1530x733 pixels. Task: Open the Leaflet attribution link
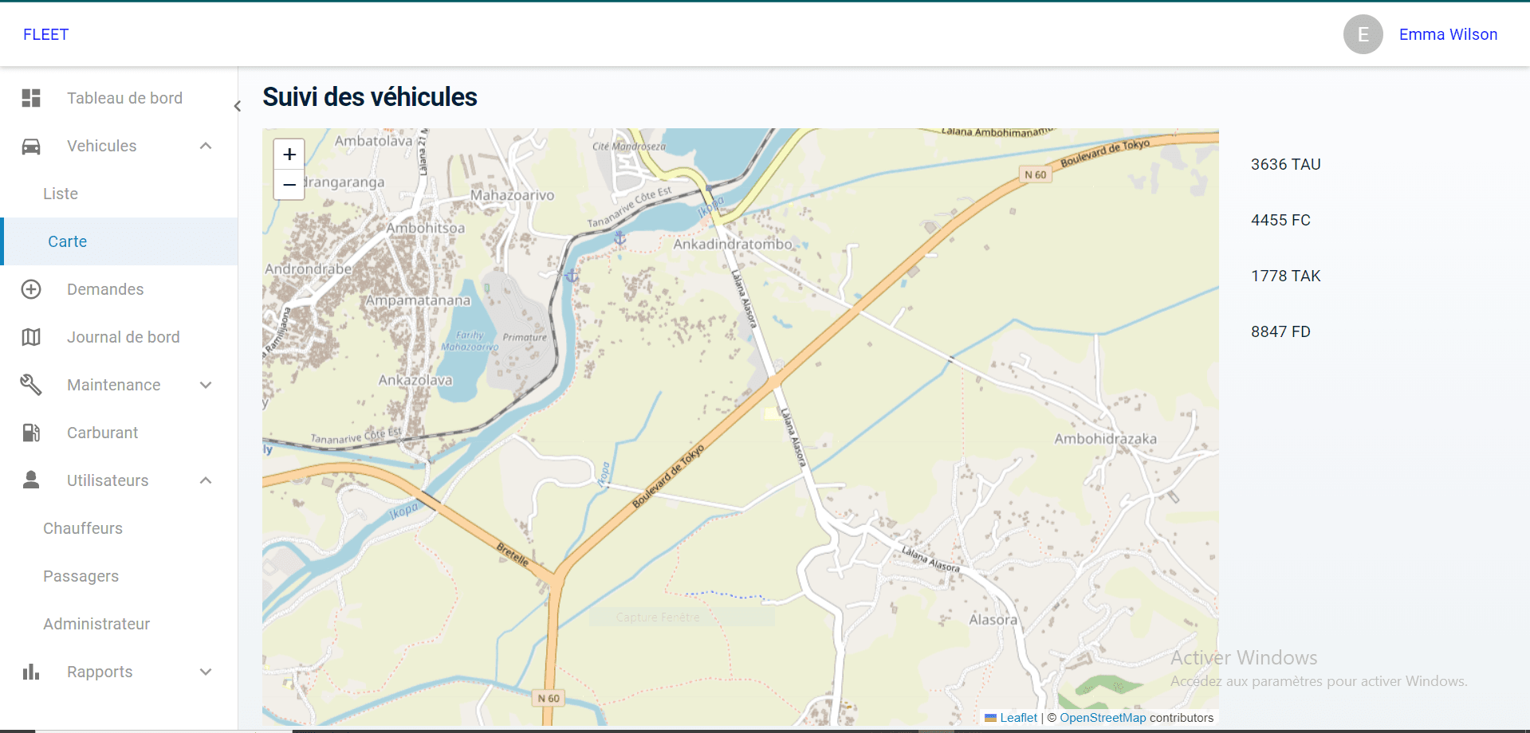1018,718
